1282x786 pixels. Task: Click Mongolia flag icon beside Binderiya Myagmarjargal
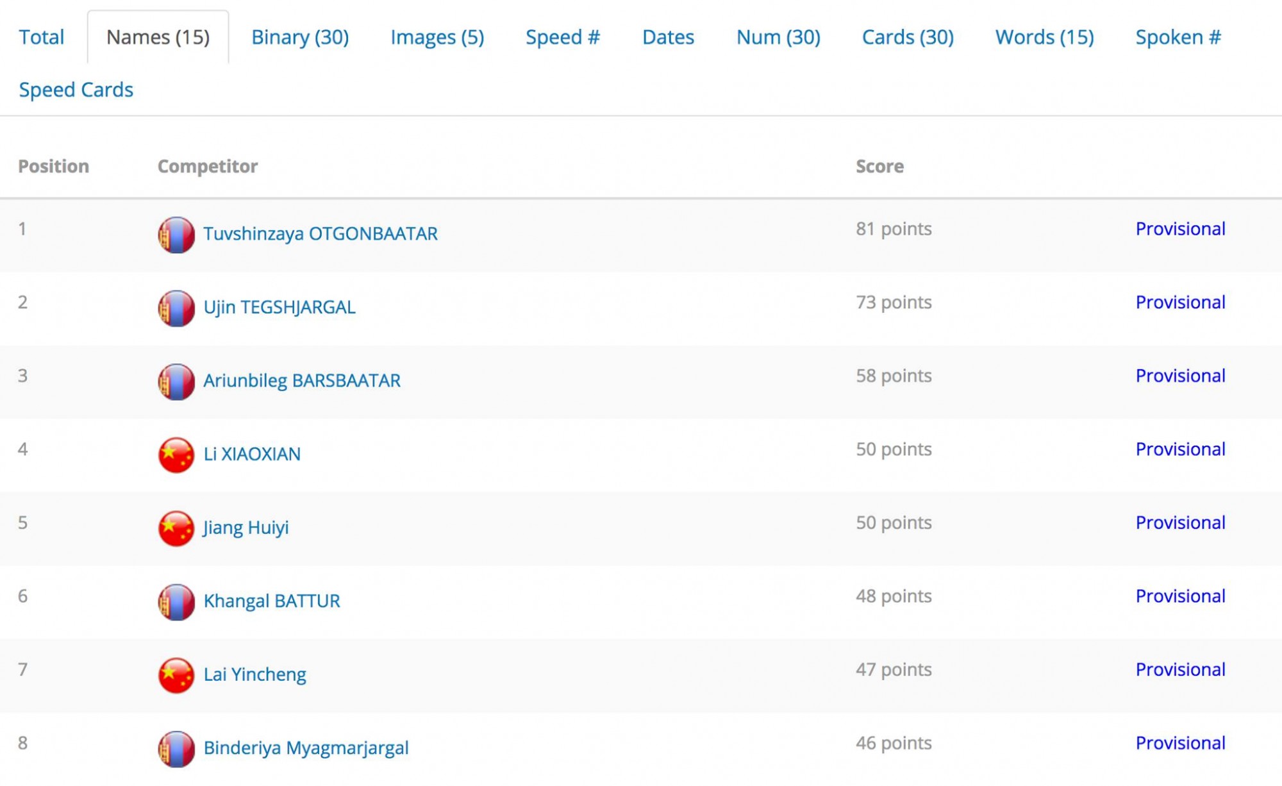point(176,749)
